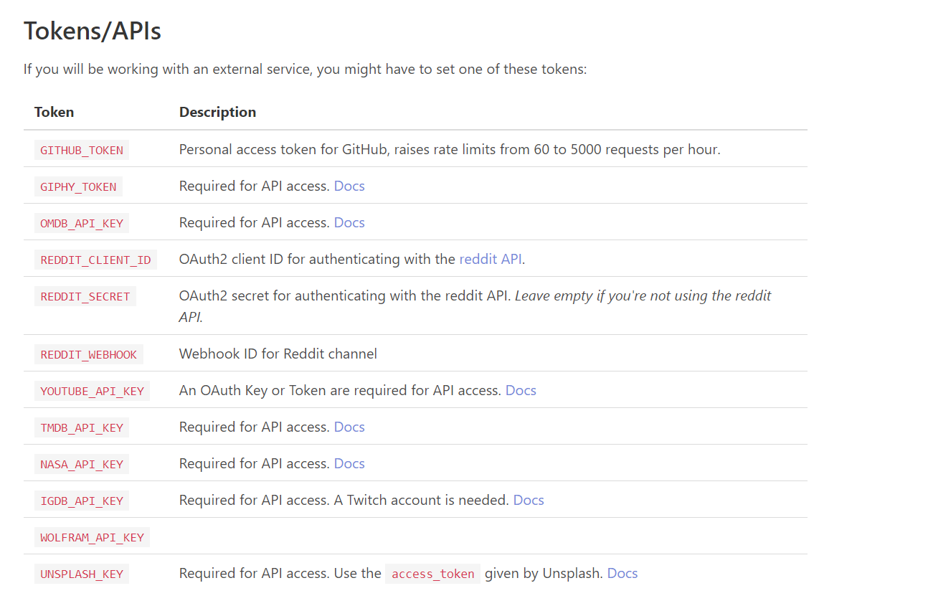Click the reddit API hyperlink

click(x=490, y=259)
